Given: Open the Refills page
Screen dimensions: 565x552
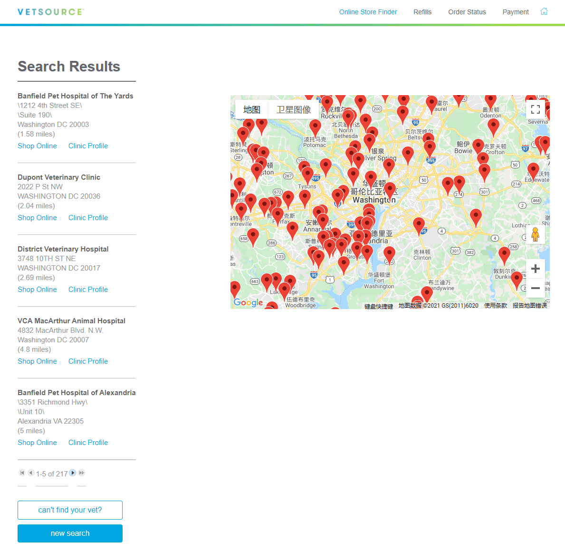Looking at the screenshot, I should click(422, 12).
